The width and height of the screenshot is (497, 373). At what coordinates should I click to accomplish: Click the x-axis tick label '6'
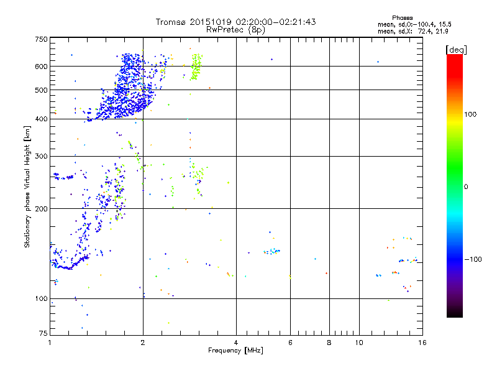290,343
